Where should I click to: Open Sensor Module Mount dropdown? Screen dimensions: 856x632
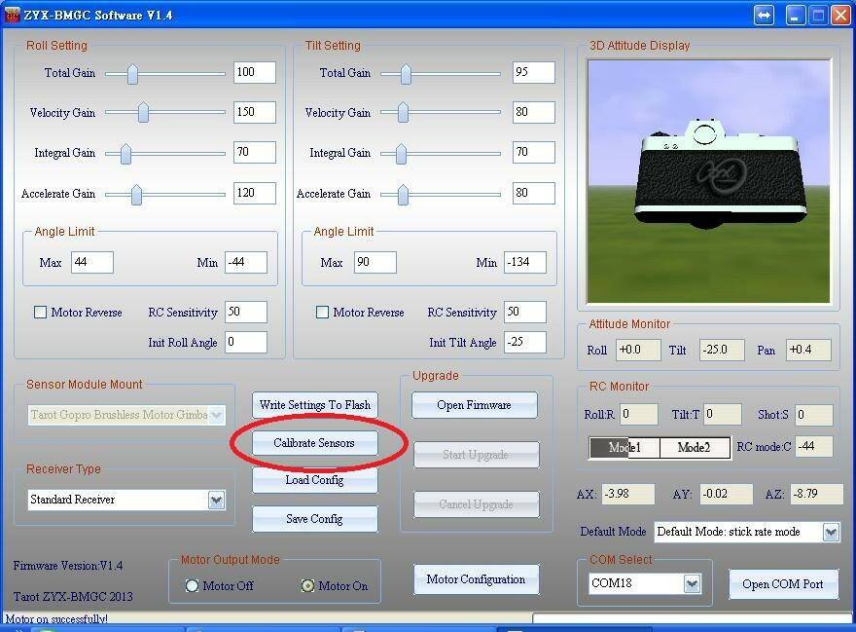click(x=216, y=415)
